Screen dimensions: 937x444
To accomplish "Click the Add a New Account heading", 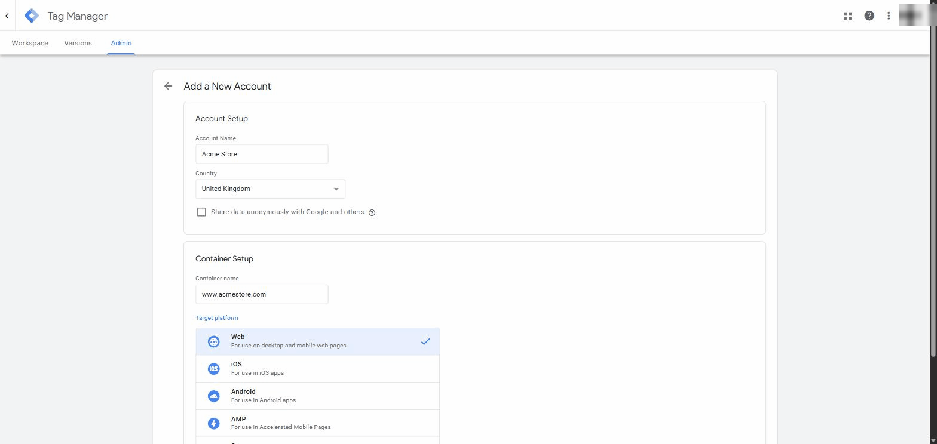I will tap(227, 87).
